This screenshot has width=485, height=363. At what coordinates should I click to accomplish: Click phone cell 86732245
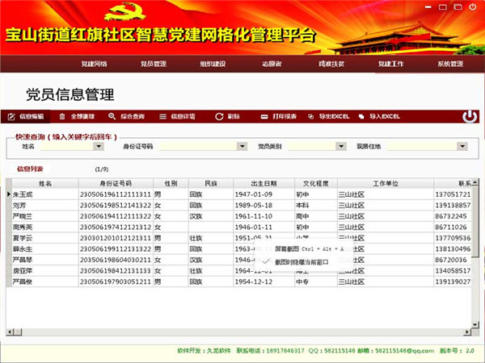[x=452, y=216]
